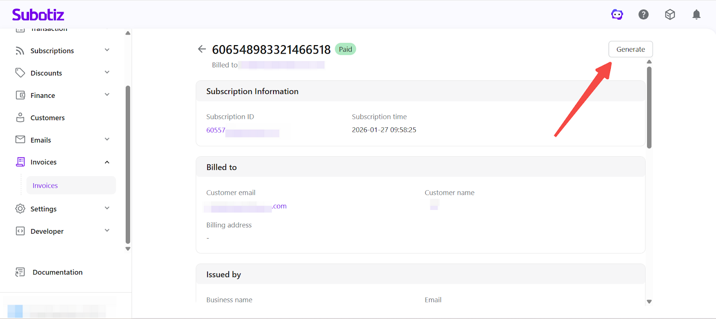Click the Generate button
Screen dimensions: 716x319
click(x=631, y=49)
